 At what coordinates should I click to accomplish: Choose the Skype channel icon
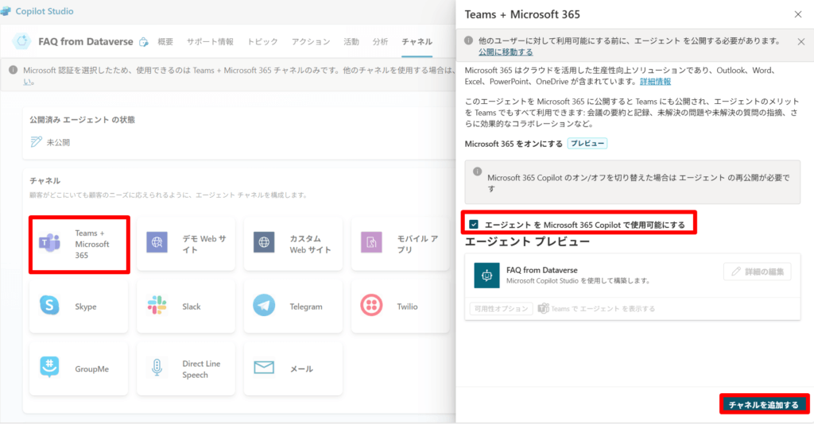pyautogui.click(x=50, y=306)
